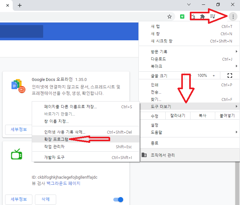The width and height of the screenshot is (240, 205).
Task: Open a new browser tab with plus
Action: tap(20, 5)
